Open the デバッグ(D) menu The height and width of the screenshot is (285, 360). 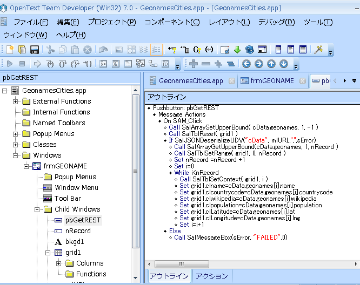276,22
